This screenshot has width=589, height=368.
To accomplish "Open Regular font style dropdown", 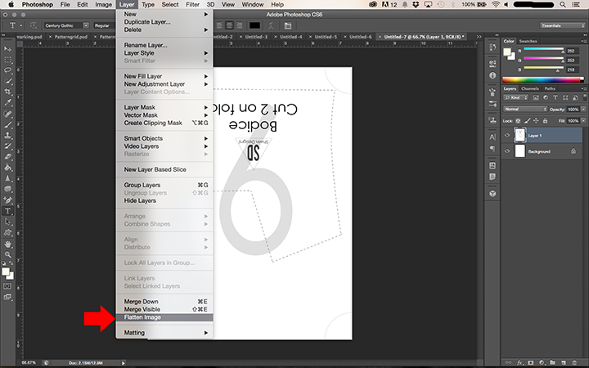I will click(104, 25).
